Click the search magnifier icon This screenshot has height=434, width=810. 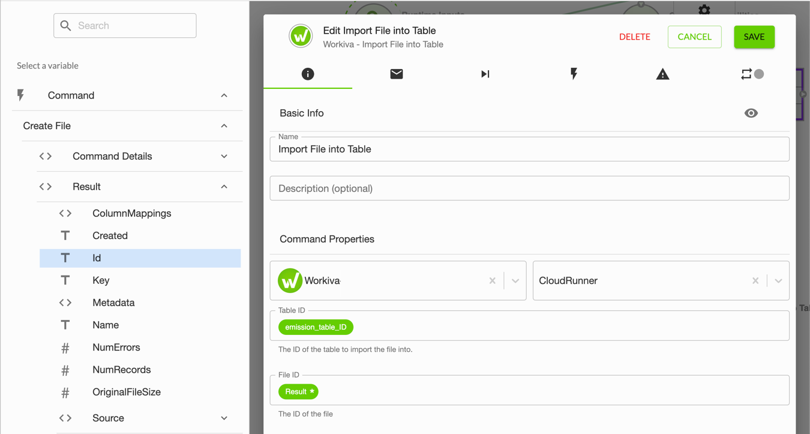pos(66,26)
